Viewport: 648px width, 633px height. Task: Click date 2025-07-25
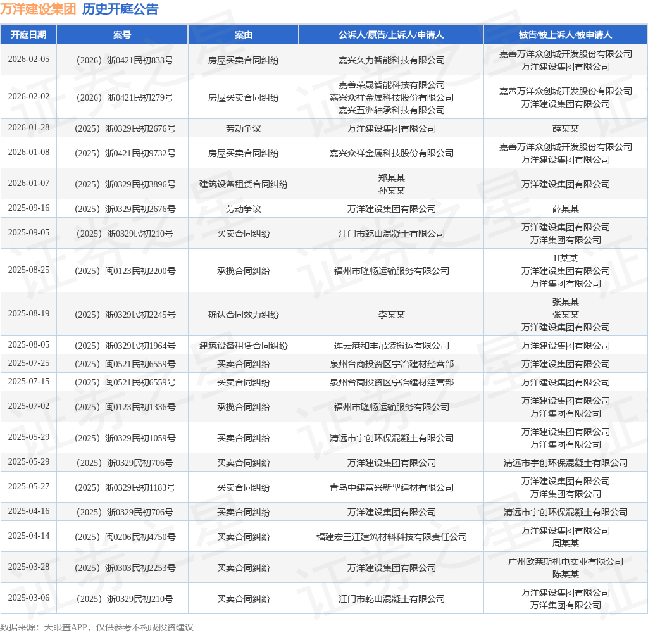28,363
